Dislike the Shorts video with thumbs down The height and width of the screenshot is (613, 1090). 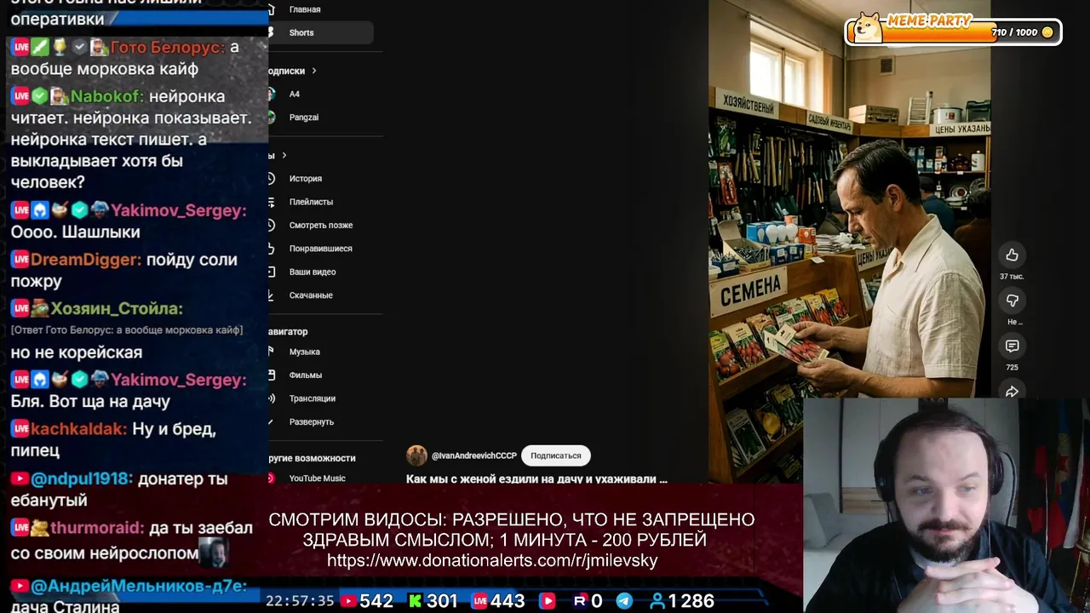(1012, 301)
